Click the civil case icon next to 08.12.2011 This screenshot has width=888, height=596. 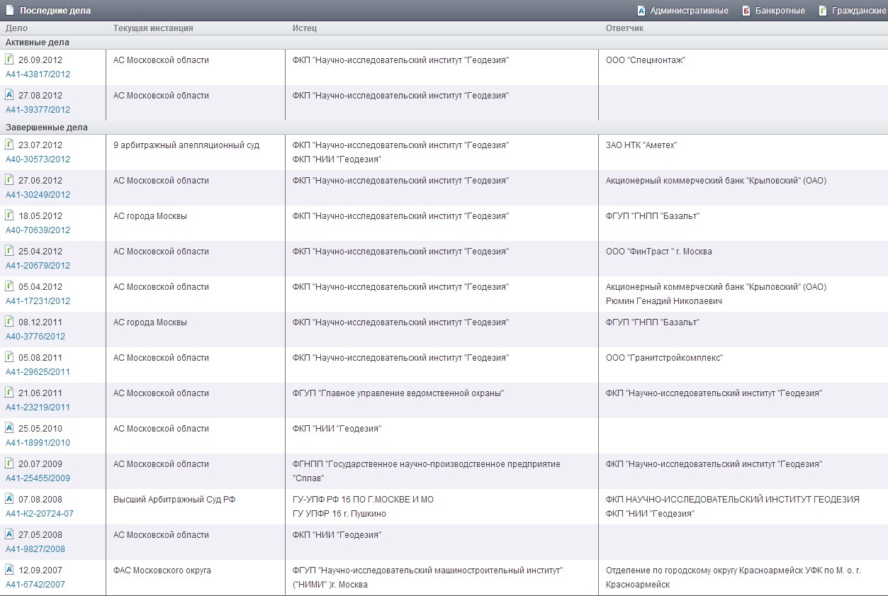pos(9,322)
